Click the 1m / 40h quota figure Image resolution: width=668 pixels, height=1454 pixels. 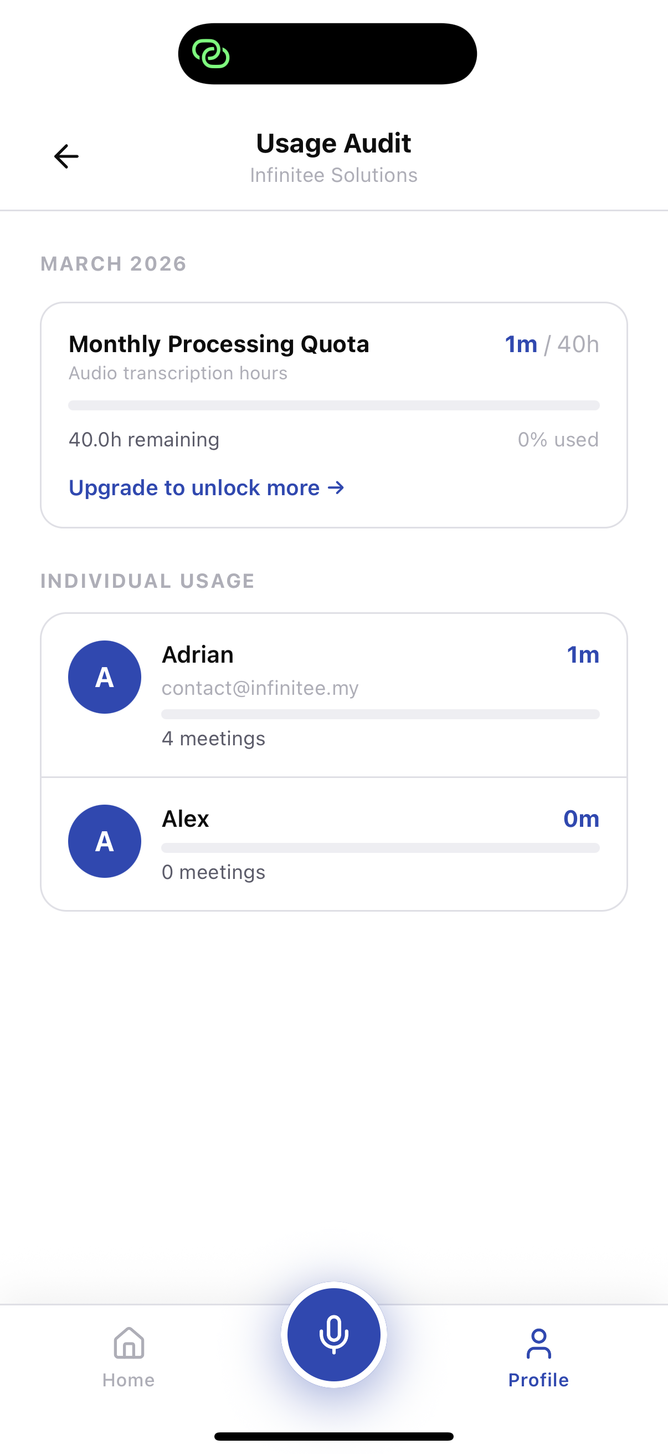coord(551,344)
